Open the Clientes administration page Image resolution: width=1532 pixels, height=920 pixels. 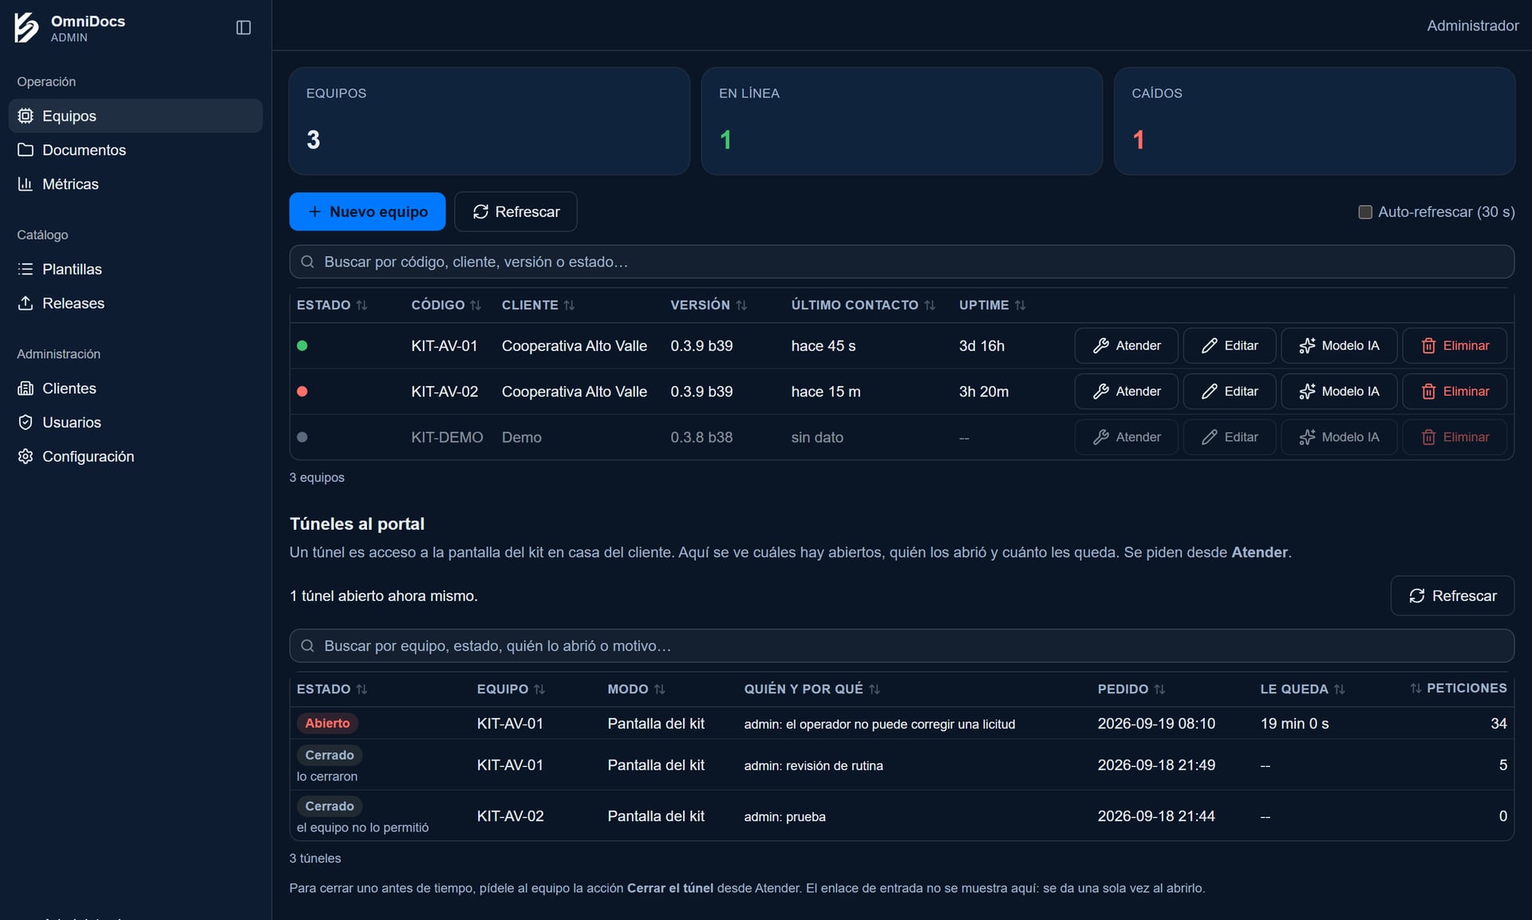pos(136,389)
